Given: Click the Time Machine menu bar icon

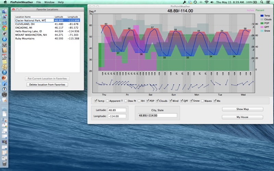Looking at the screenshot, I should tap(195, 2).
